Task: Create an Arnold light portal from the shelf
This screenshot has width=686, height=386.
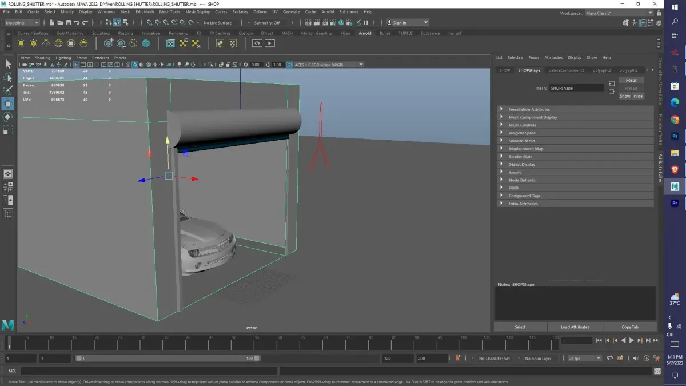Action: point(71,43)
